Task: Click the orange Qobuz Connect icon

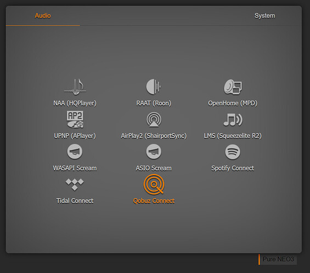Action: (154, 184)
